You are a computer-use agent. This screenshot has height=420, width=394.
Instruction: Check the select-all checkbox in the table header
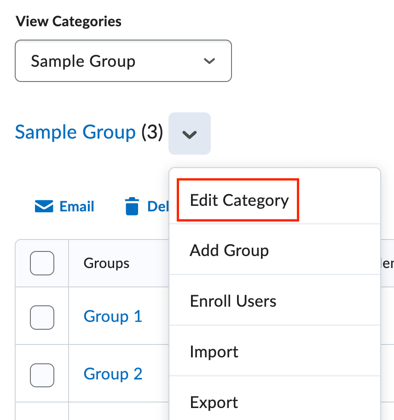[x=41, y=263]
